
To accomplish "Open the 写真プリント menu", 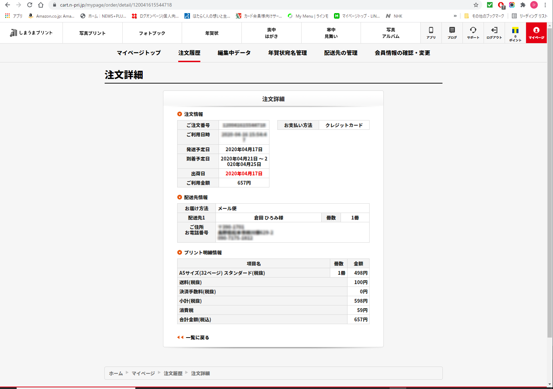I will pos(93,33).
